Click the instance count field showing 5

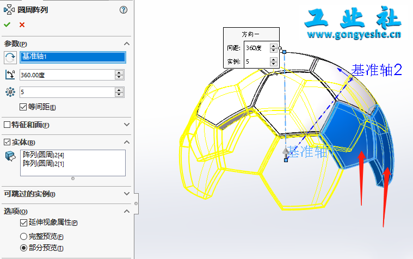tap(67, 92)
